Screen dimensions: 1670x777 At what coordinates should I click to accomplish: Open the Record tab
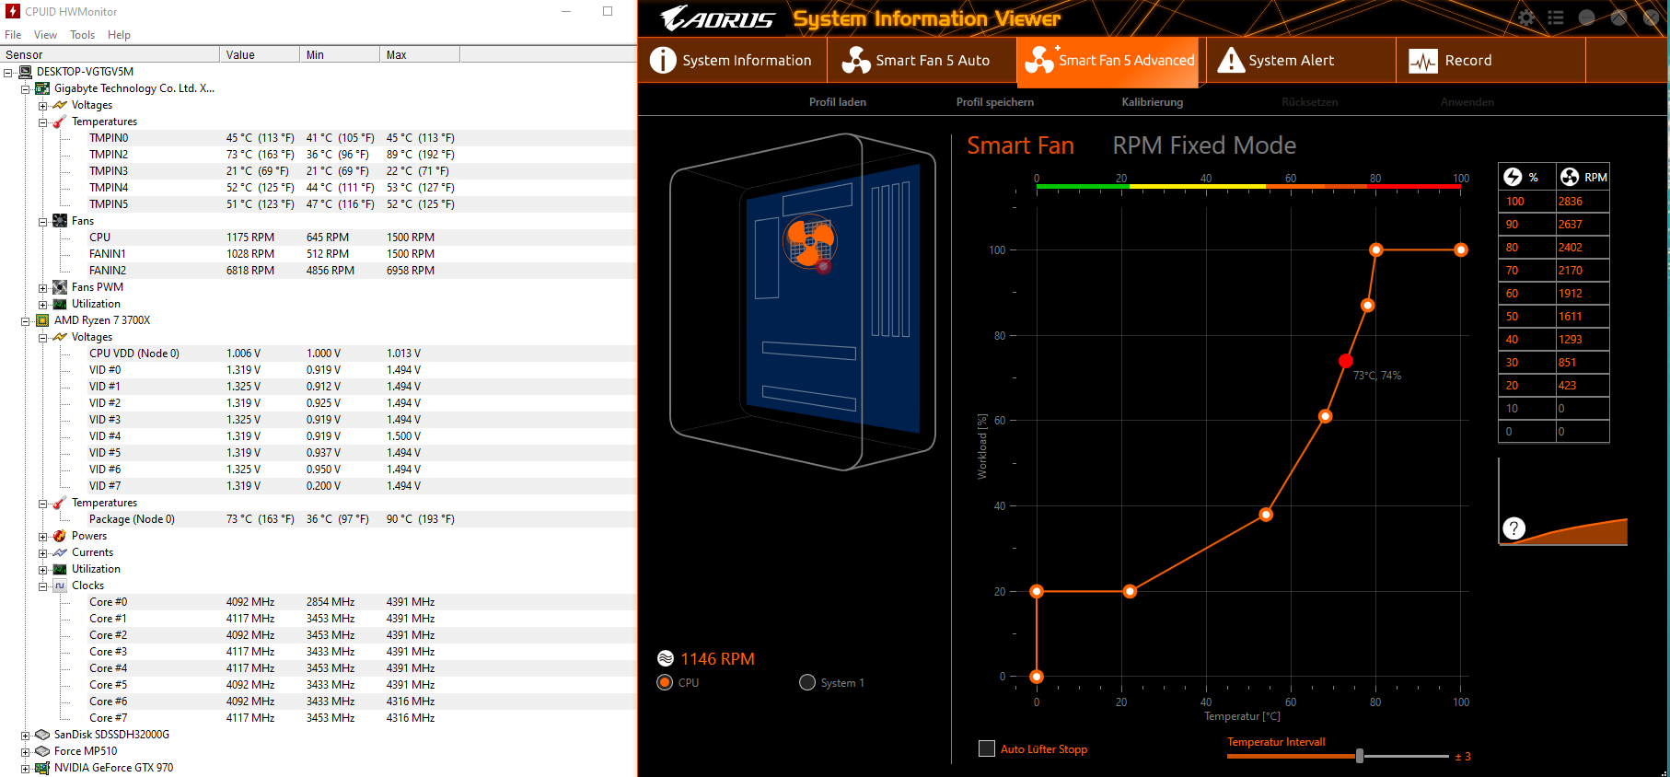(x=1490, y=60)
